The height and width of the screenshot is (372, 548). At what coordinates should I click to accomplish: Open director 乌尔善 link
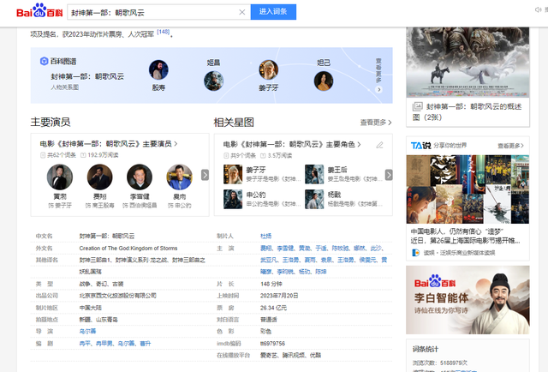point(87,331)
